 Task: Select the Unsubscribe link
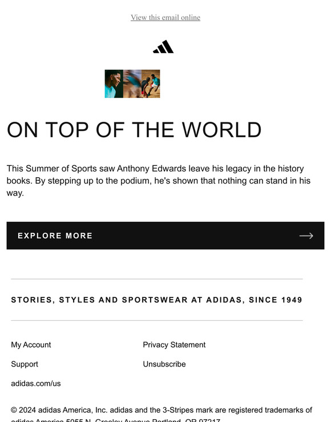[x=164, y=364]
